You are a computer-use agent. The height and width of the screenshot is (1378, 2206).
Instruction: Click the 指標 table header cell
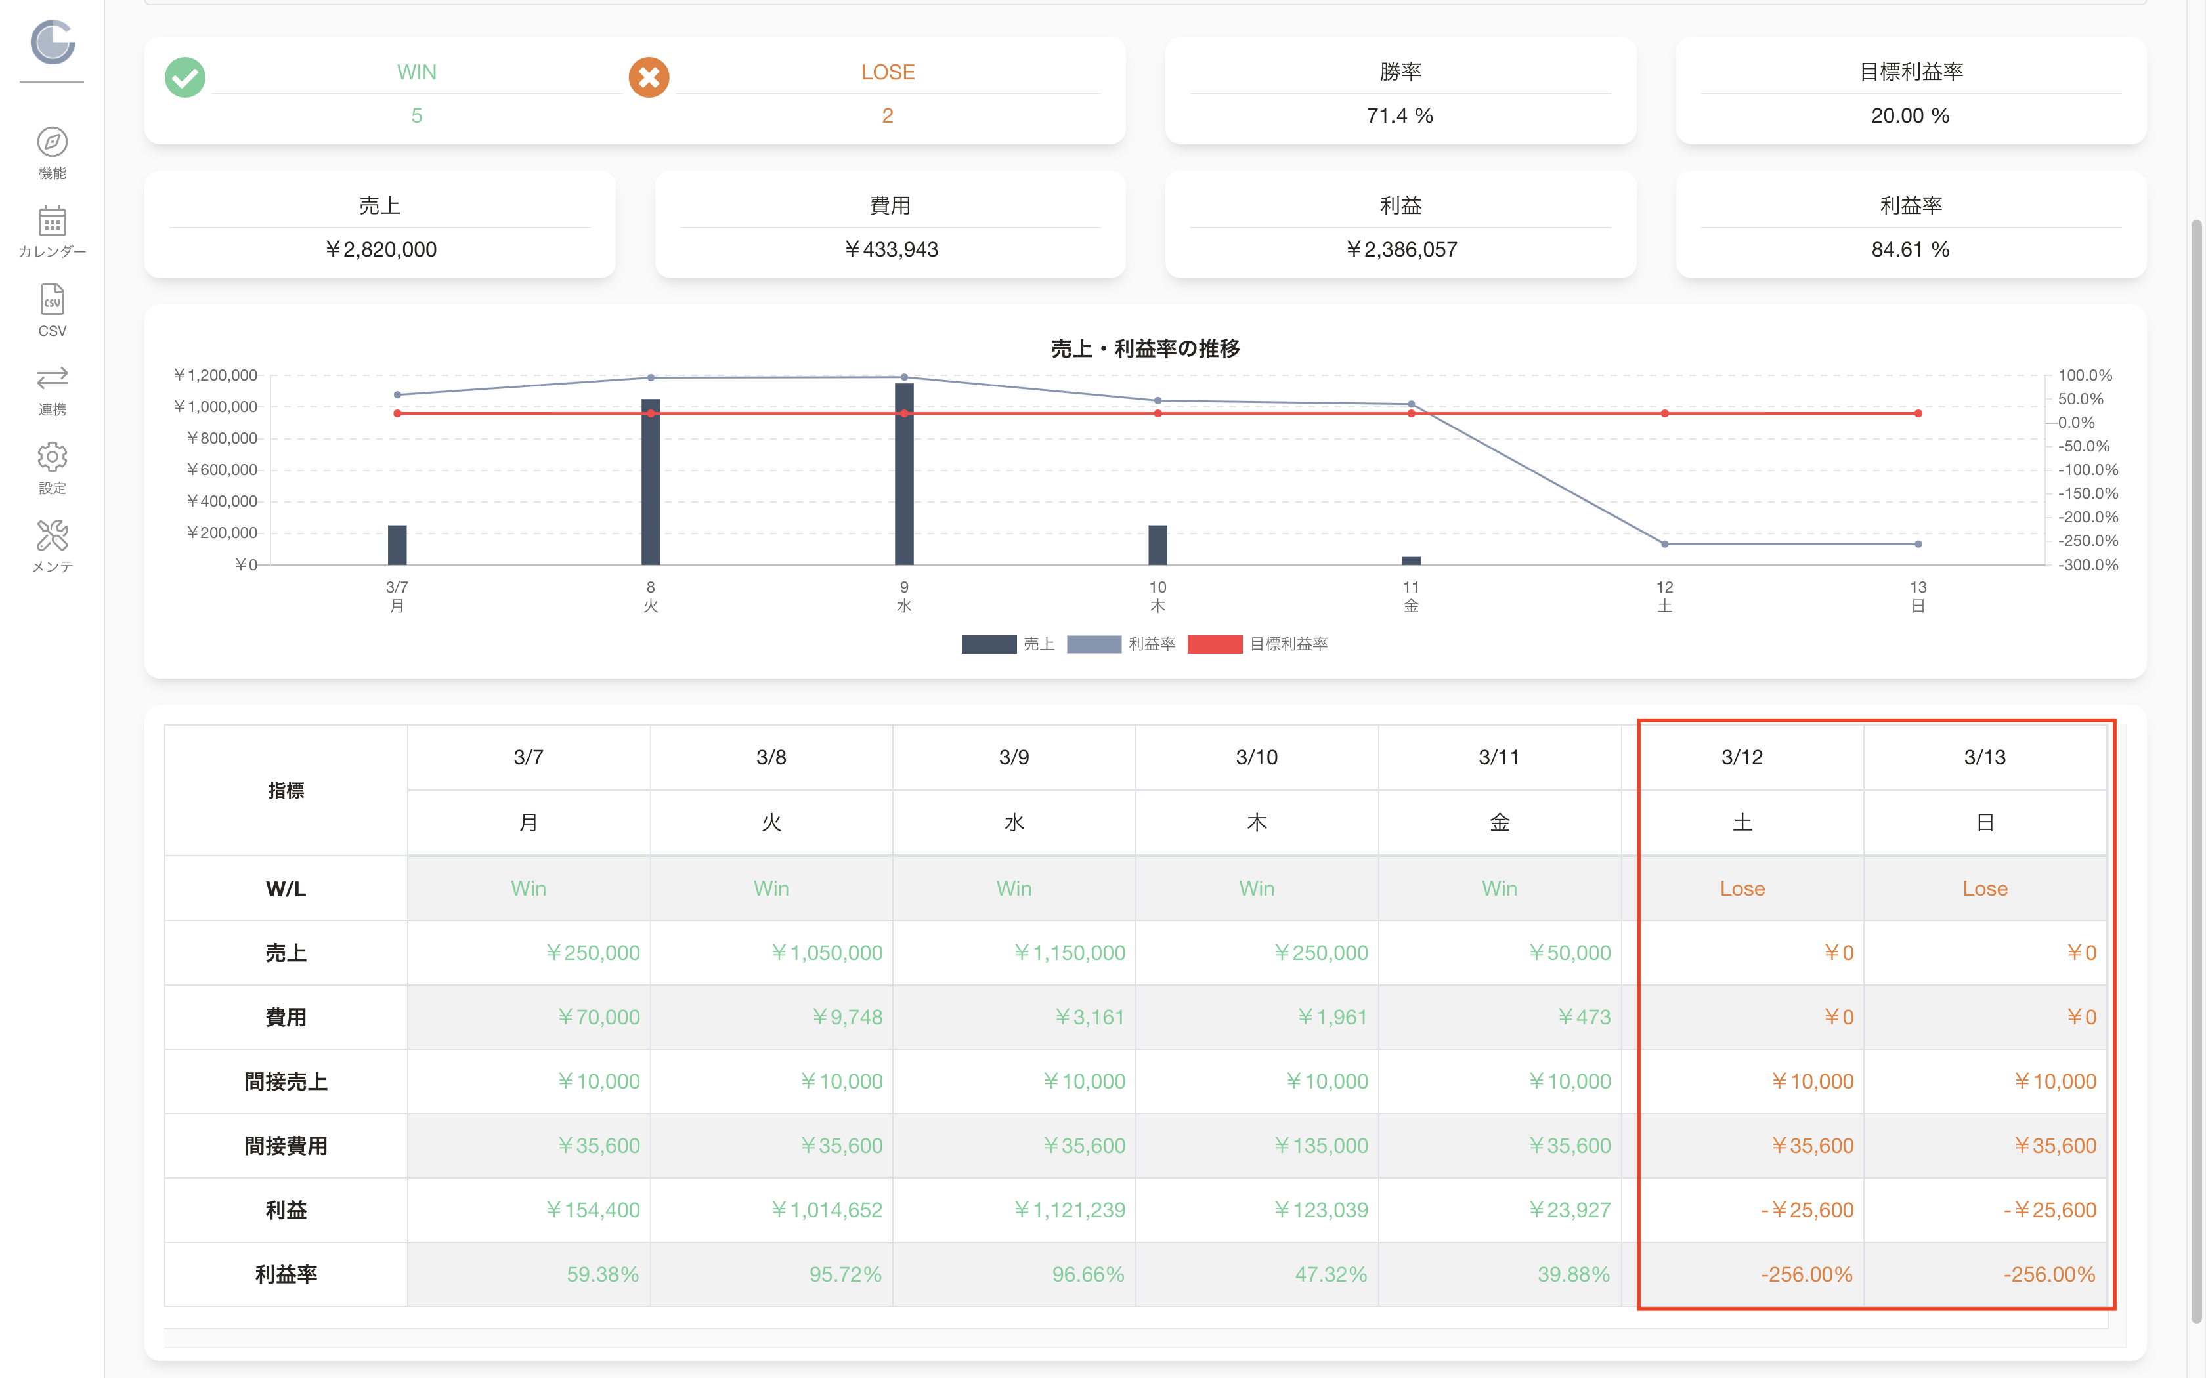(x=286, y=790)
